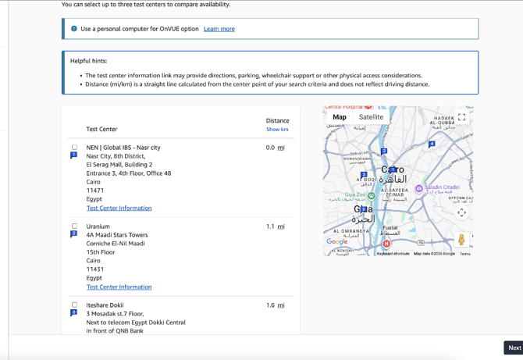523x360 pixels.
Task: Open Learn more link for OnVUE
Action: 219,29
